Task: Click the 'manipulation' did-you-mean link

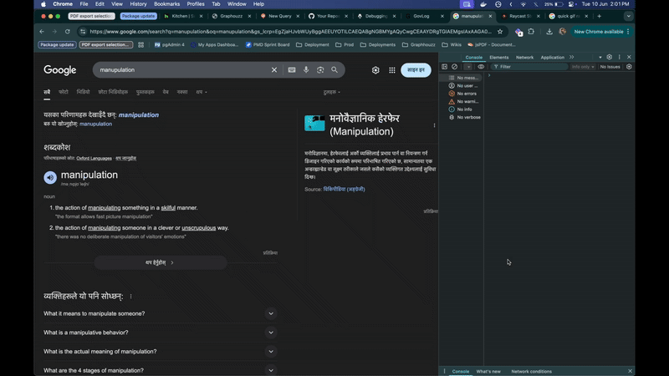Action: pyautogui.click(x=139, y=115)
